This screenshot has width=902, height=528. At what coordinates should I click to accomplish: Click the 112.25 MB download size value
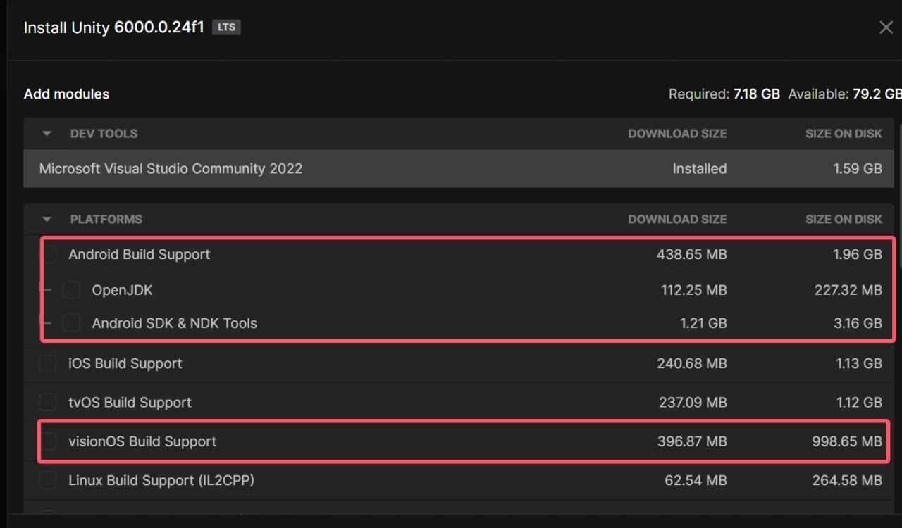click(693, 290)
